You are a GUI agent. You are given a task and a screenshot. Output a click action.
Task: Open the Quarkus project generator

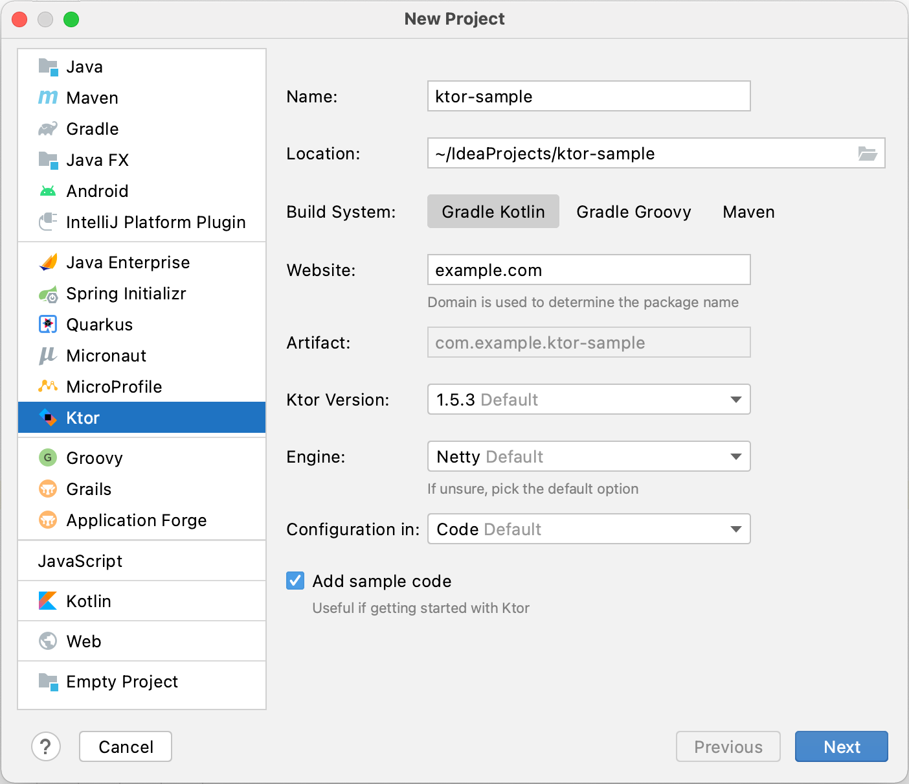[x=48, y=325]
